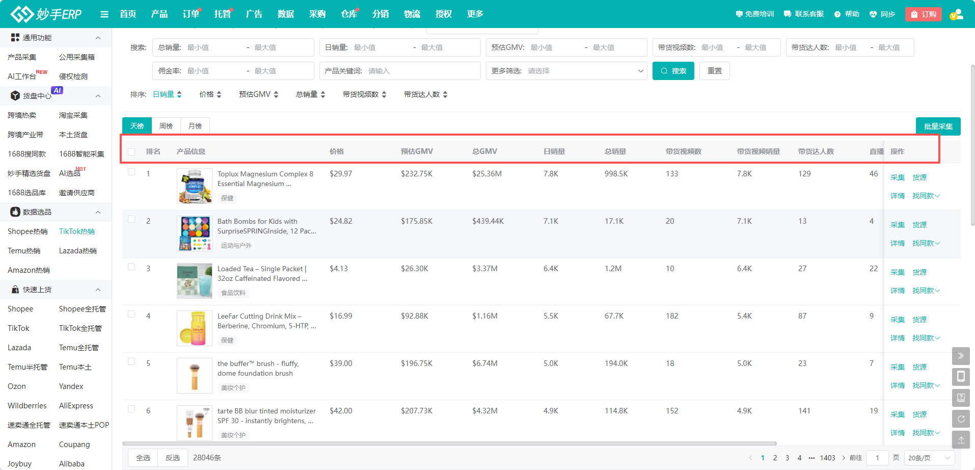Click the 批量采集 button
Viewport: 975px width, 470px height.
click(938, 126)
